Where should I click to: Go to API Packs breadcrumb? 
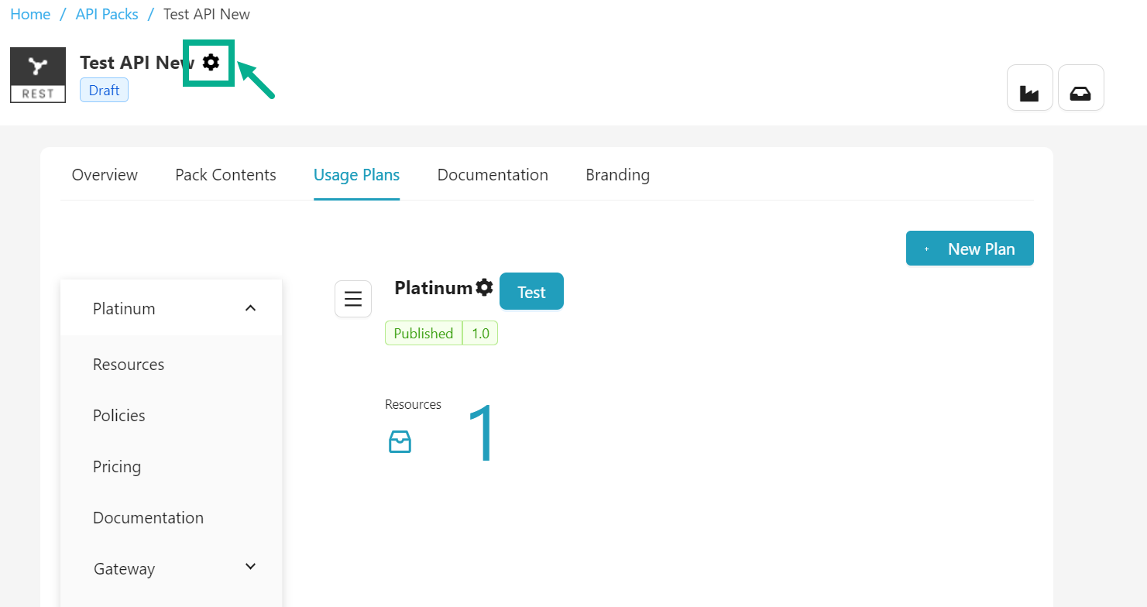pyautogui.click(x=107, y=15)
